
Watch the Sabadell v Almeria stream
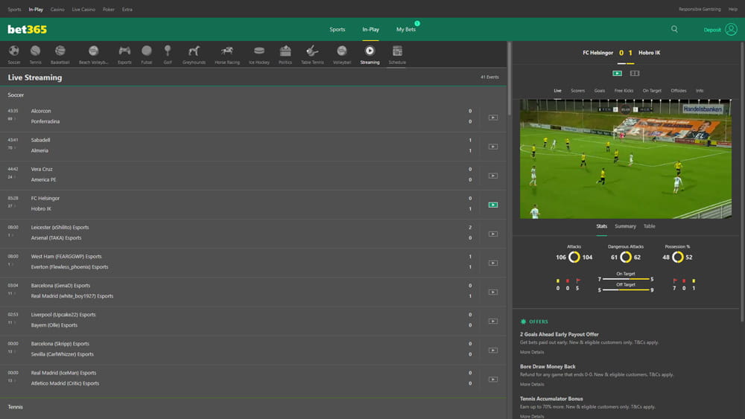[493, 147]
